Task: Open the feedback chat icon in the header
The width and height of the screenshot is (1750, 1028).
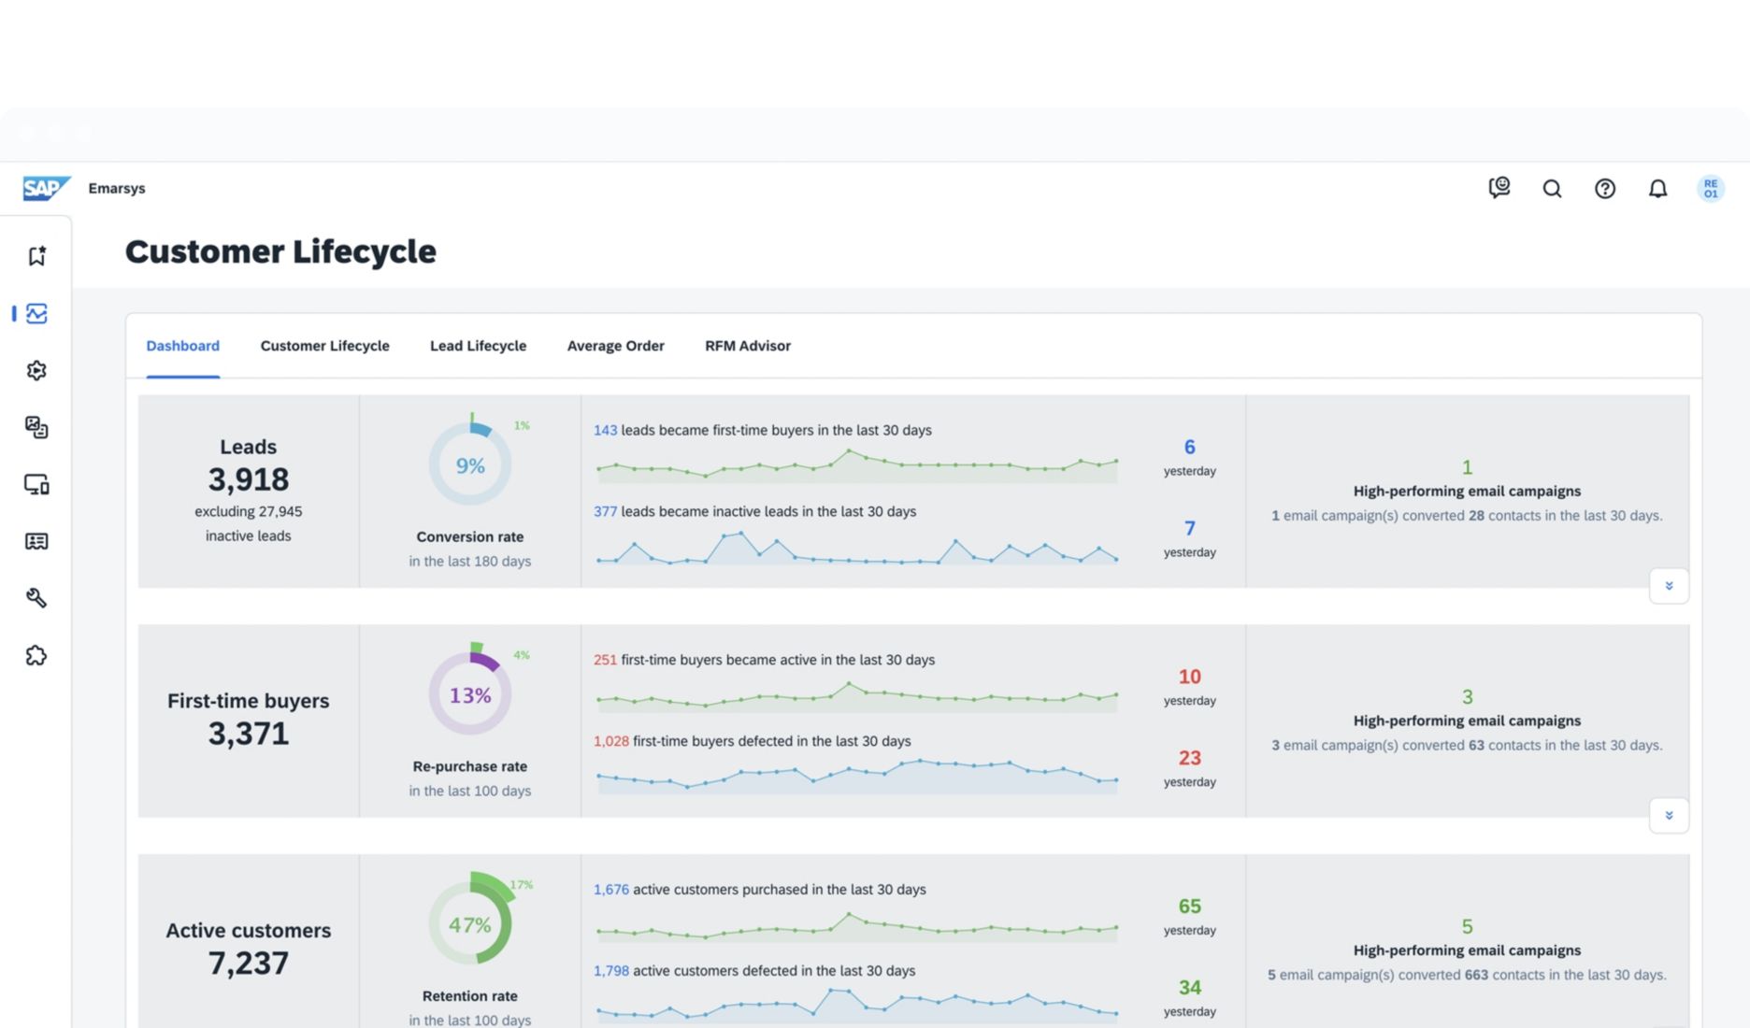Action: click(1499, 188)
